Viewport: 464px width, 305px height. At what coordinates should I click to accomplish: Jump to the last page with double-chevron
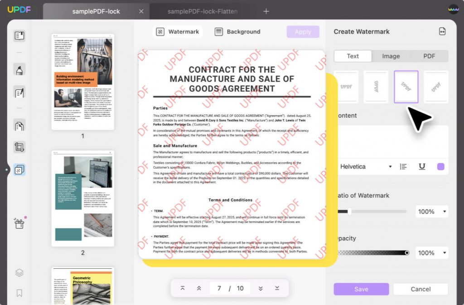coord(278,288)
